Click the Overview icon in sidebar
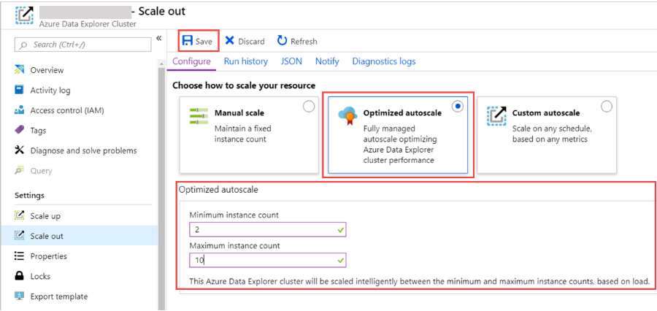Screen dimensions: 657x311 [20, 69]
